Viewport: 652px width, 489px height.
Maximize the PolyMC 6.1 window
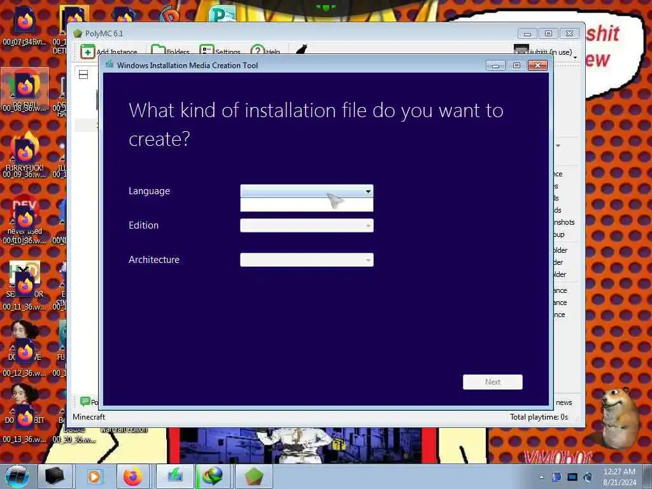pos(548,33)
